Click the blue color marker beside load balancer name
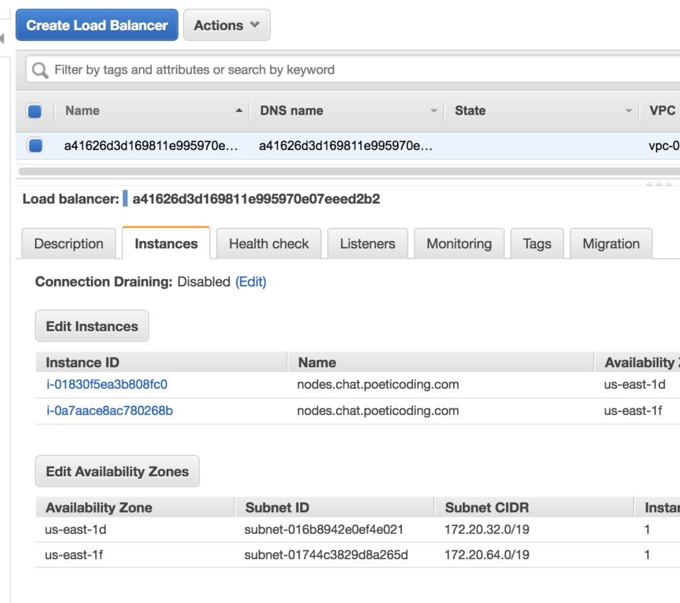The image size is (680, 603). [125, 199]
